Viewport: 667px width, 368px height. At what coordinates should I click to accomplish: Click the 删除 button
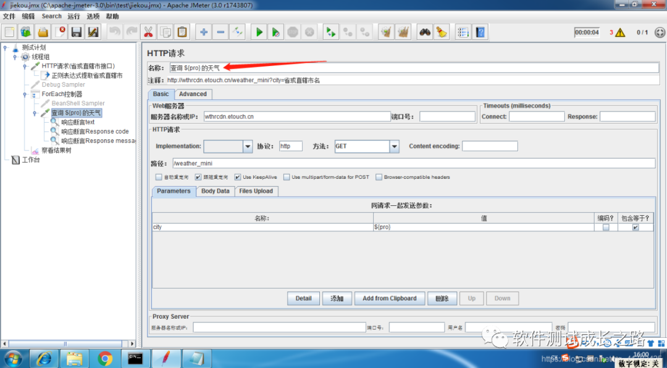coord(442,298)
